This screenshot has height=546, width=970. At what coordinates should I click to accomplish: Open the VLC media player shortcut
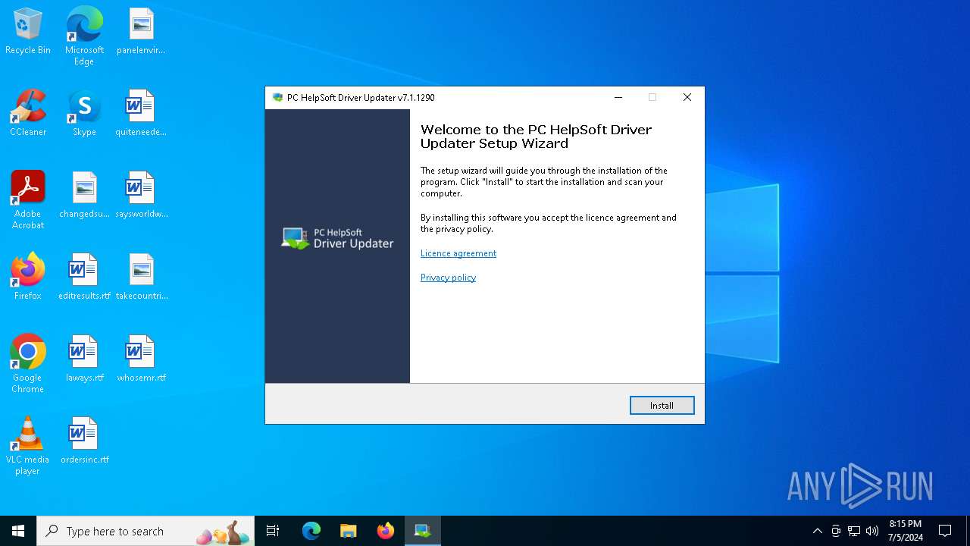point(28,446)
